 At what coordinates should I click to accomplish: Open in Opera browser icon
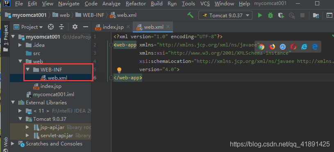[x=293, y=47]
